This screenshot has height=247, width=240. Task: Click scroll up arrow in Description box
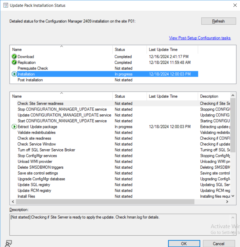[233, 218]
